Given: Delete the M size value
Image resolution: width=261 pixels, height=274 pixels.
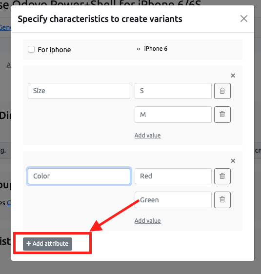Looking at the screenshot, I should click(222, 115).
